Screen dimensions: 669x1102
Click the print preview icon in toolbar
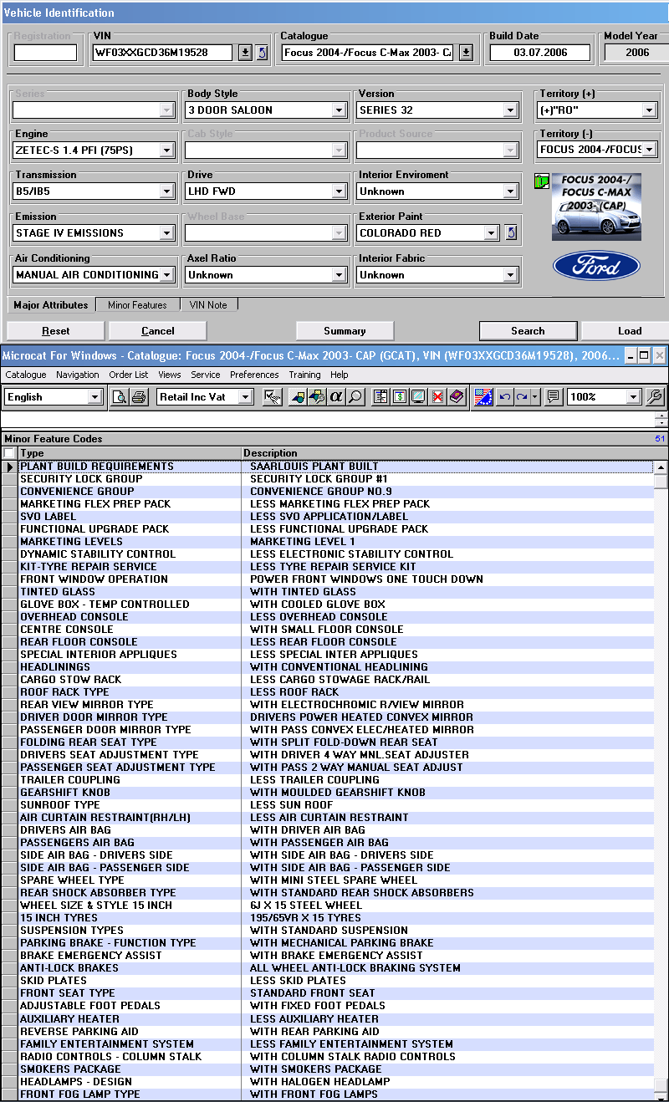[x=120, y=397]
